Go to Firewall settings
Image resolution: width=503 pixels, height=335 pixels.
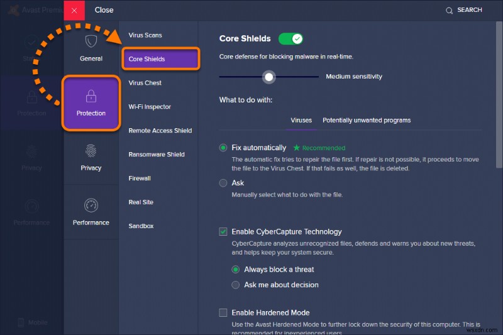(x=140, y=178)
